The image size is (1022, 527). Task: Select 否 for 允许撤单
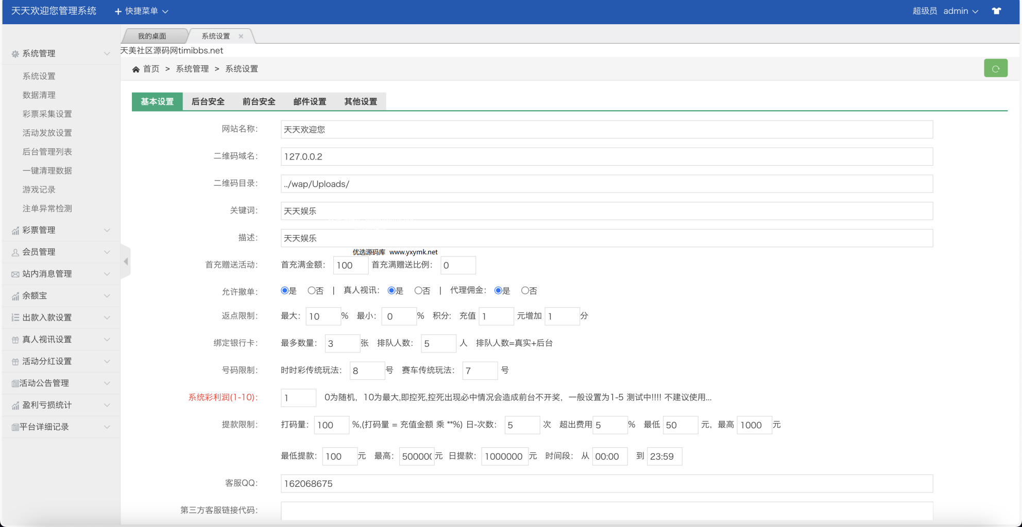[x=311, y=290]
